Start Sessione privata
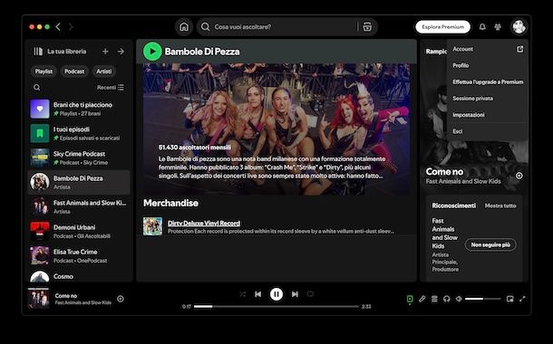Image resolution: width=553 pixels, height=344 pixels. [488, 99]
